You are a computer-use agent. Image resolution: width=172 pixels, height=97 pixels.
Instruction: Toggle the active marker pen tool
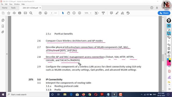click(x=169, y=33)
